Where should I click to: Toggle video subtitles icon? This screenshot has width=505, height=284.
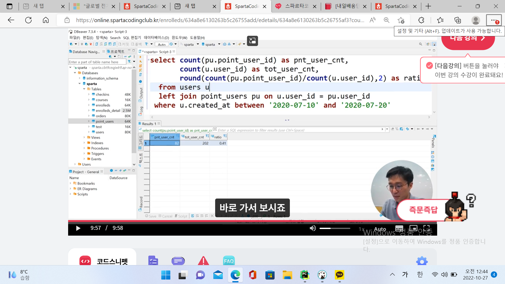(399, 228)
